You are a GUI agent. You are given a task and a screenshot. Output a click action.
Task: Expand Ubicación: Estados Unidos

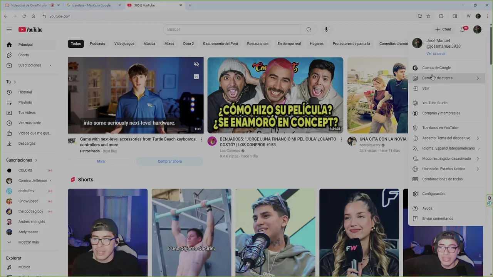[x=446, y=169]
